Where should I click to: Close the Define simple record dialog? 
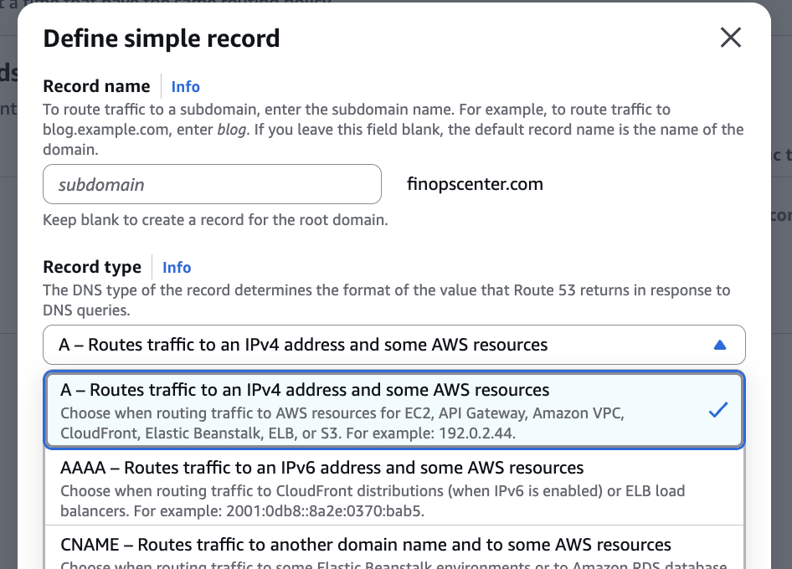pyautogui.click(x=731, y=38)
